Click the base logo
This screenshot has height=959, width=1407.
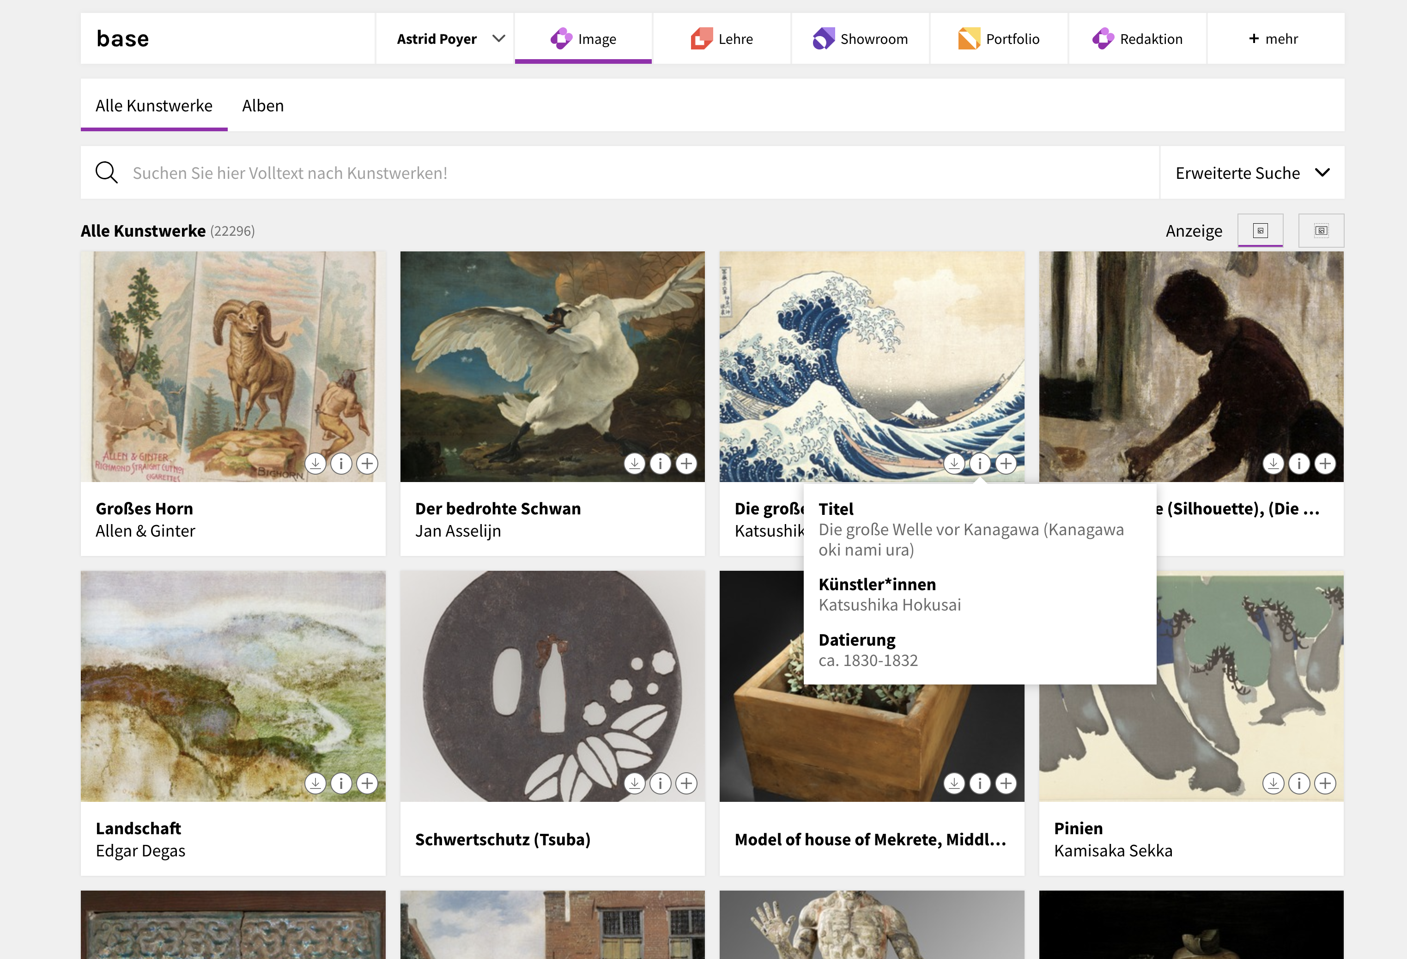tap(123, 39)
